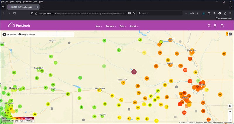The height and width of the screenshot is (124, 234).
Task: Select the green sensor reading 5
Action: click(x=104, y=41)
